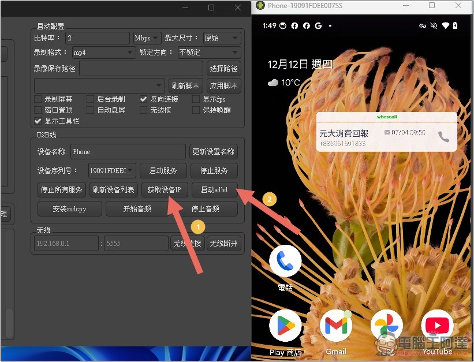Image resolution: width=474 pixels, height=362 pixels.
Task: Click the 启动adbd button
Action: pyautogui.click(x=214, y=189)
